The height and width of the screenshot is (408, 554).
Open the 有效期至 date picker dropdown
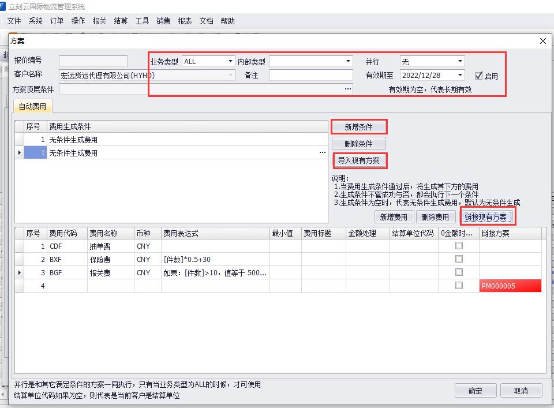click(460, 75)
